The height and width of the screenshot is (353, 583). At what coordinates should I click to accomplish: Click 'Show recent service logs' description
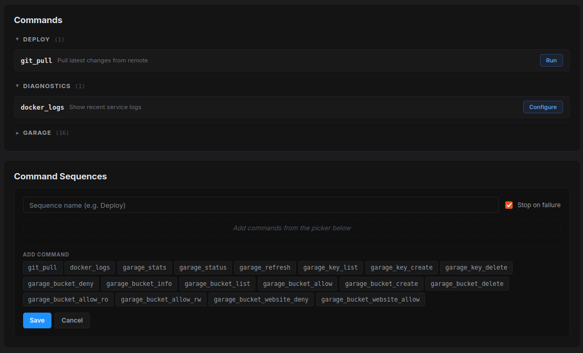click(x=105, y=108)
